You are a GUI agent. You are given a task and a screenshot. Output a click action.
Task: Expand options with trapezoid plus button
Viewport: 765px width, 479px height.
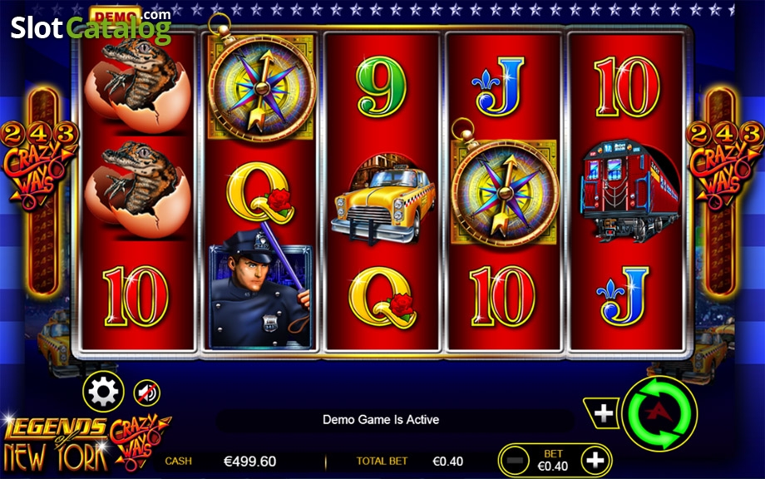pos(603,413)
